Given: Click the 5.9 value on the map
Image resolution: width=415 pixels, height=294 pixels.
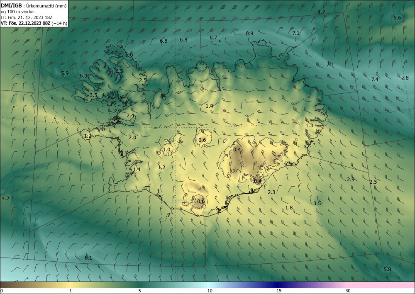Looking at the screenshot, I should coord(65,73).
